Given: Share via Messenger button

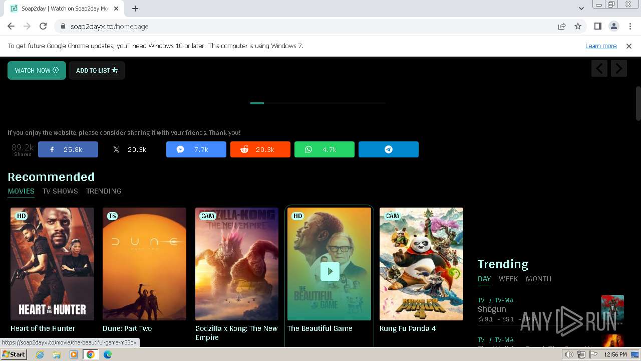Looking at the screenshot, I should 196,149.
